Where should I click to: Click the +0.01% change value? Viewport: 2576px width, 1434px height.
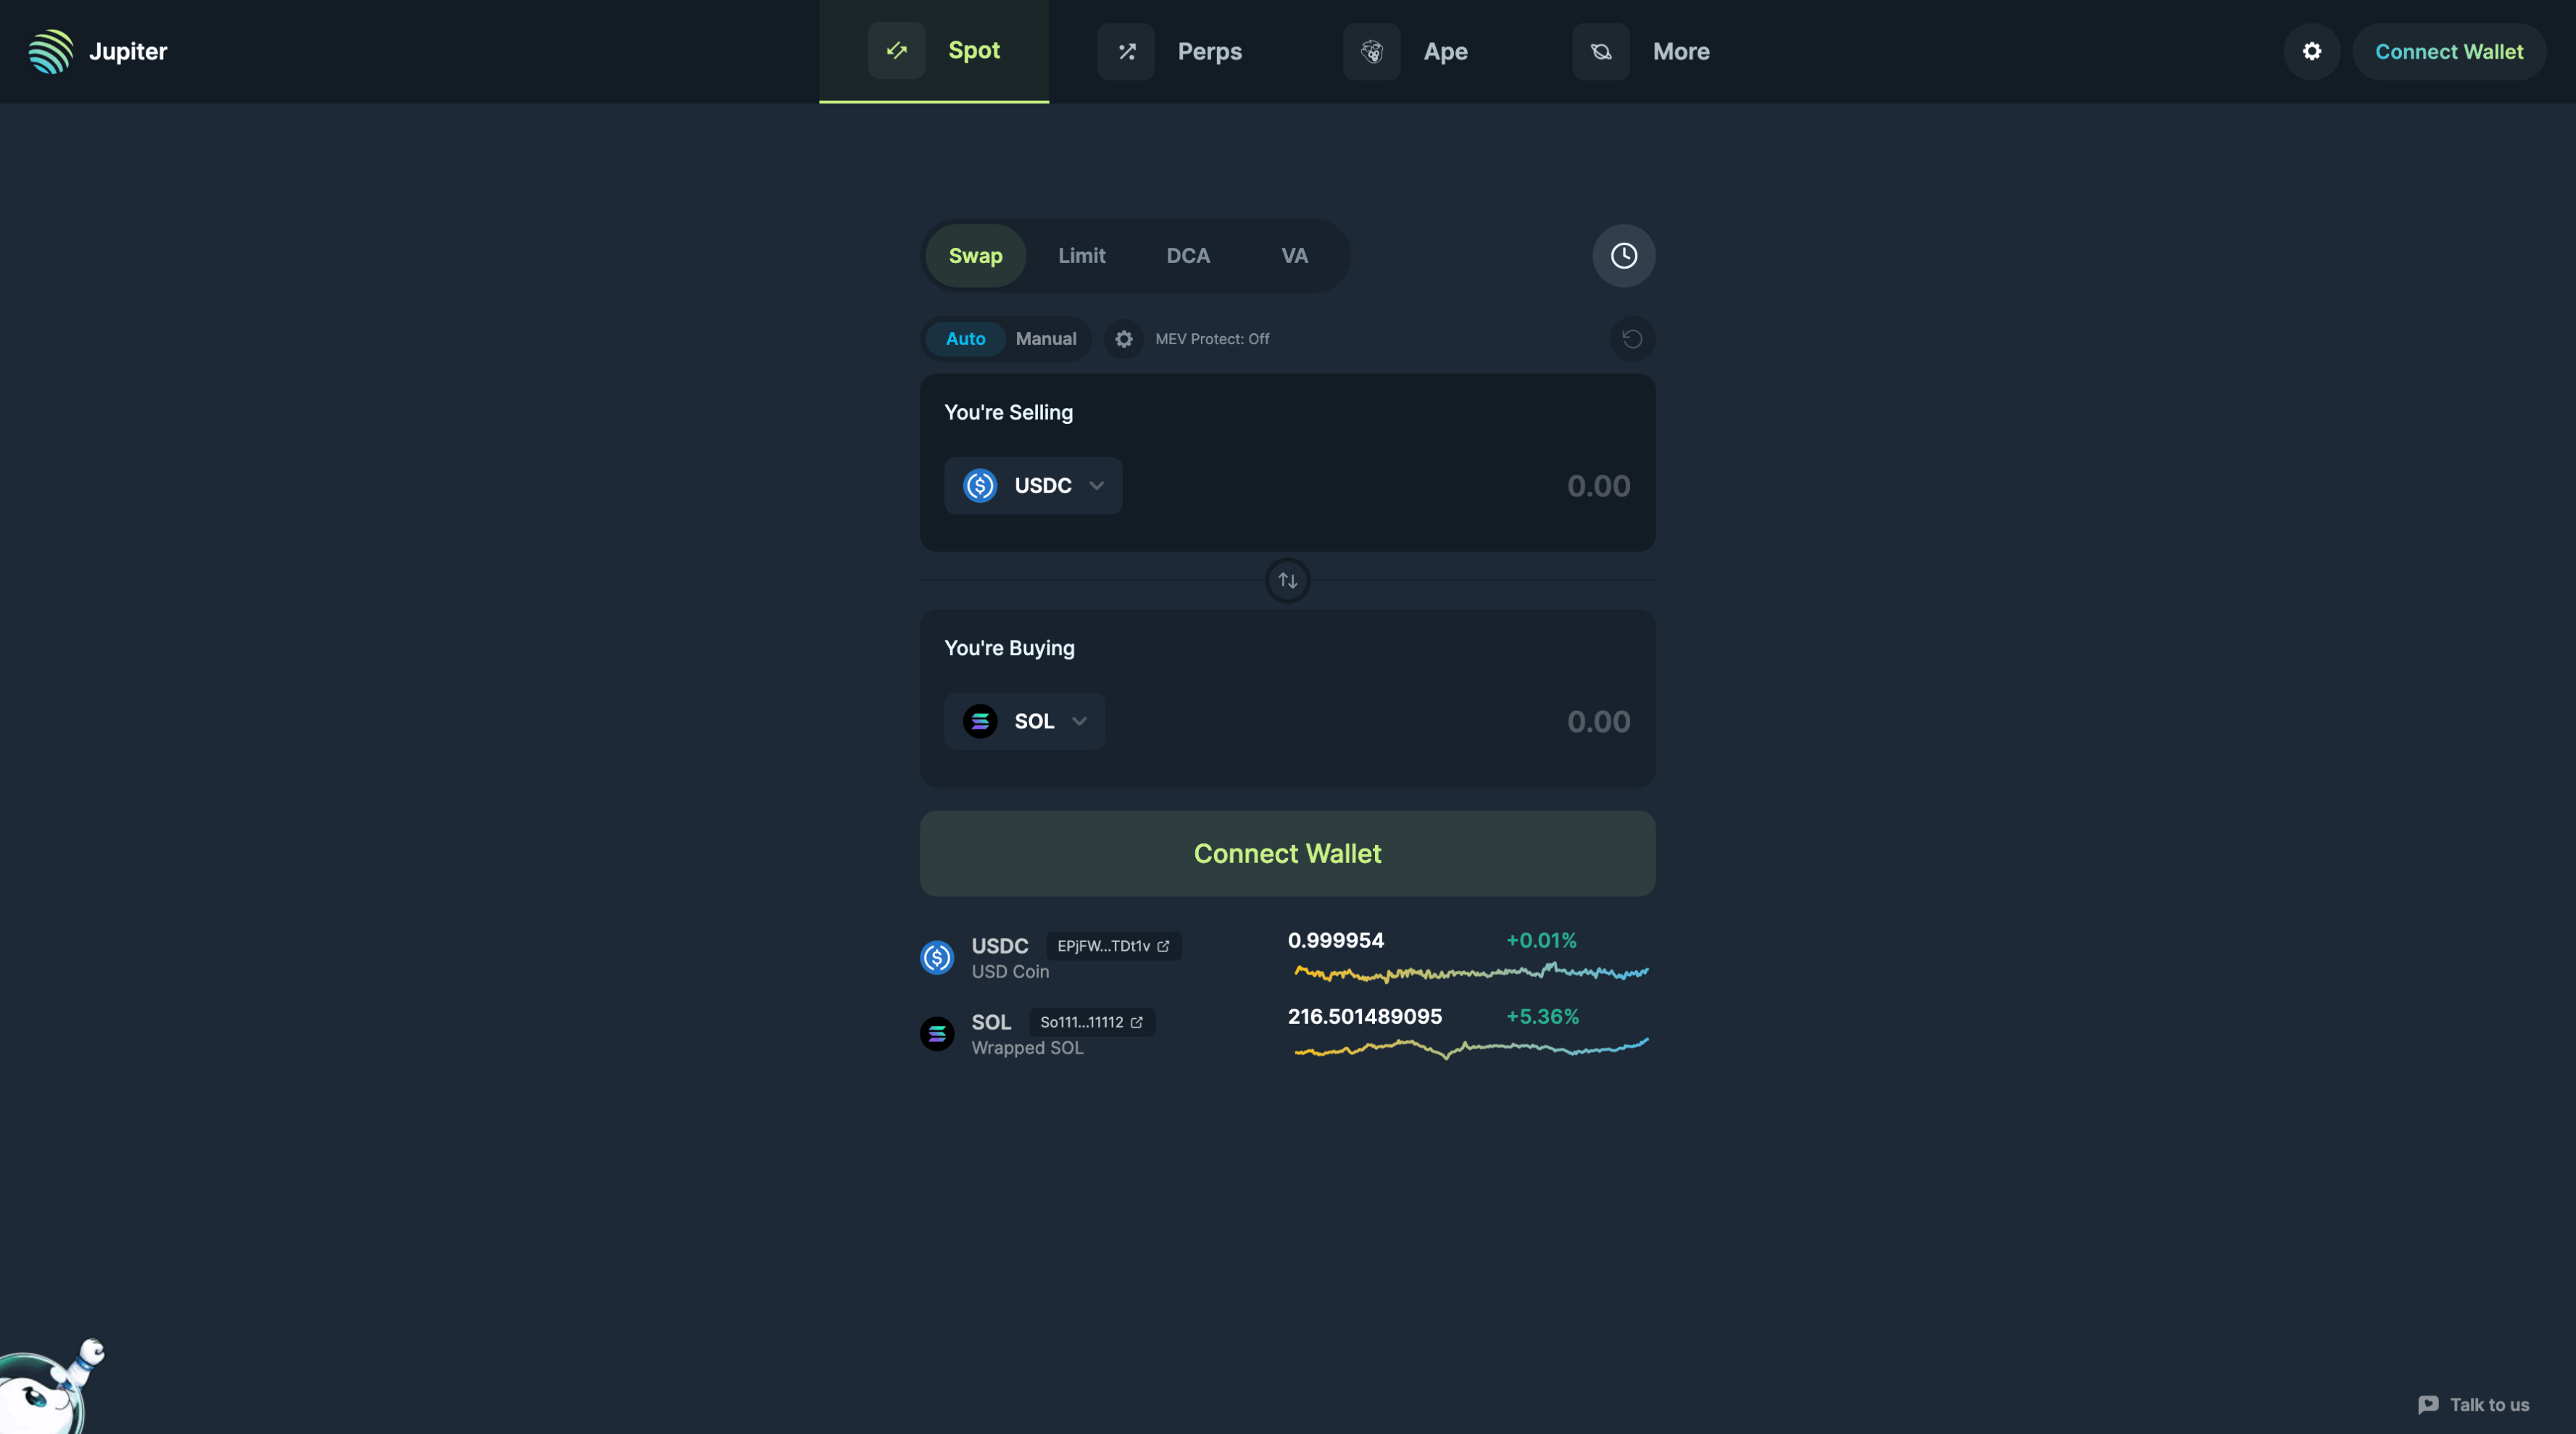coord(1541,940)
